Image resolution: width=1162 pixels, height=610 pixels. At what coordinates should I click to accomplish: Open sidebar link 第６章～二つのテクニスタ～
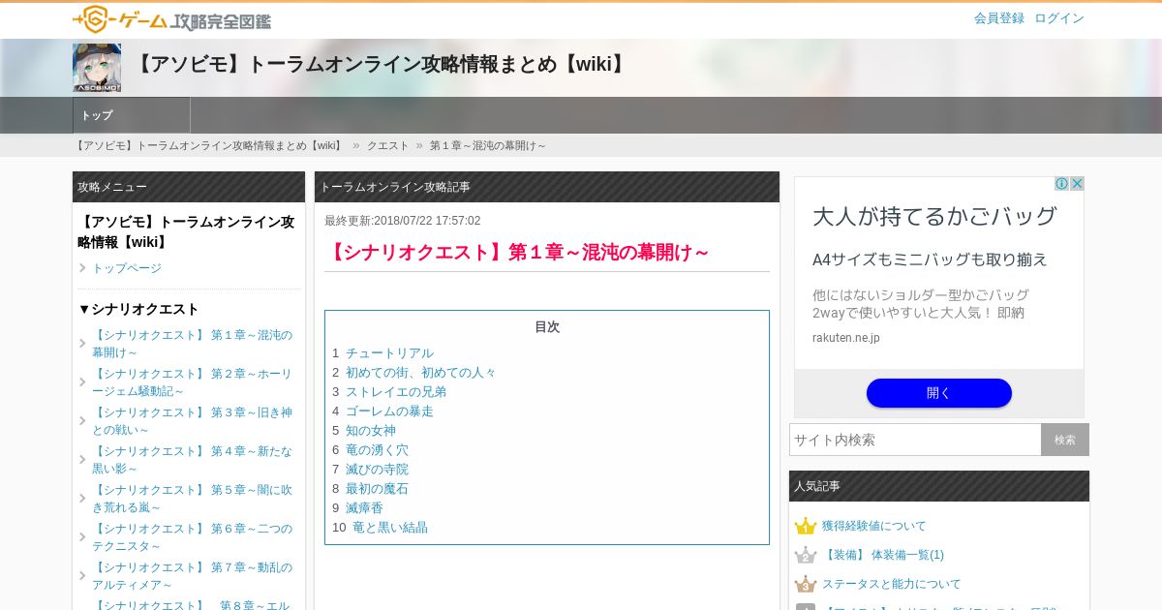tap(192, 537)
